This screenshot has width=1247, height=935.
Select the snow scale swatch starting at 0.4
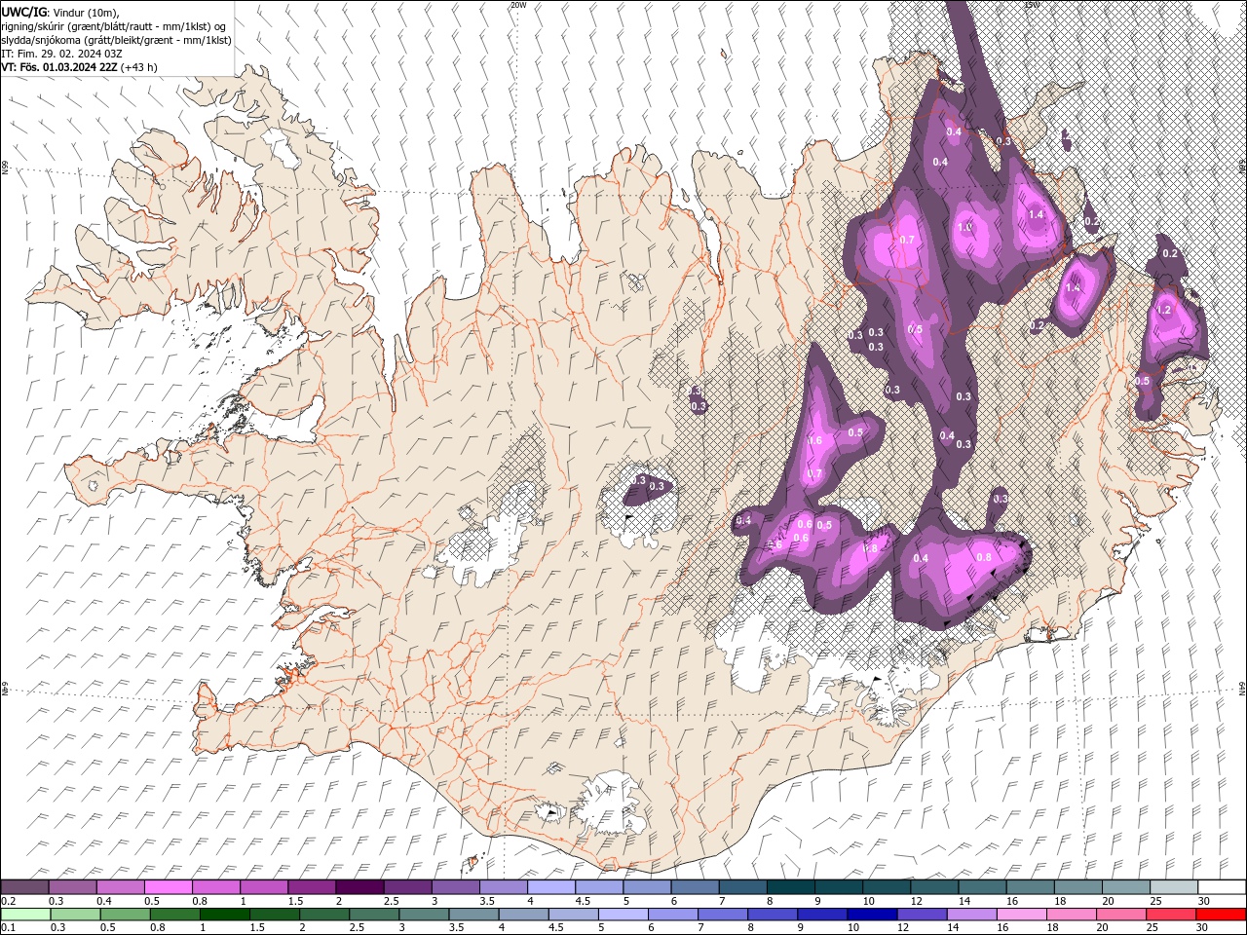point(120,887)
